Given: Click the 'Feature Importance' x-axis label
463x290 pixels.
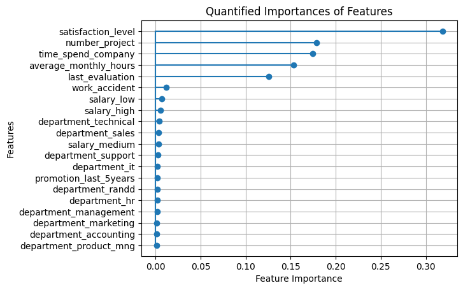Looking at the screenshot, I should pyautogui.click(x=299, y=279).
